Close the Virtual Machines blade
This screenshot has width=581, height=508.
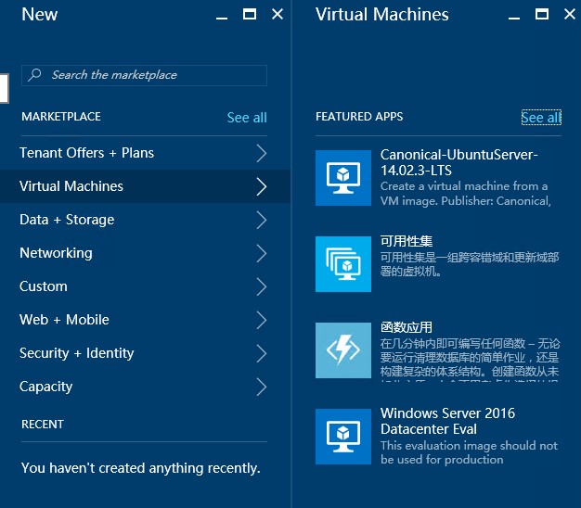[x=570, y=15]
